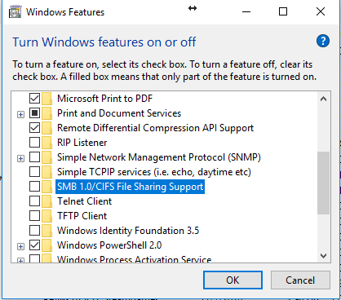This screenshot has height=300, width=341.
Task: Enable SMB 1.0/CIFS File Sharing Support checkbox
Action: pyautogui.click(x=34, y=187)
